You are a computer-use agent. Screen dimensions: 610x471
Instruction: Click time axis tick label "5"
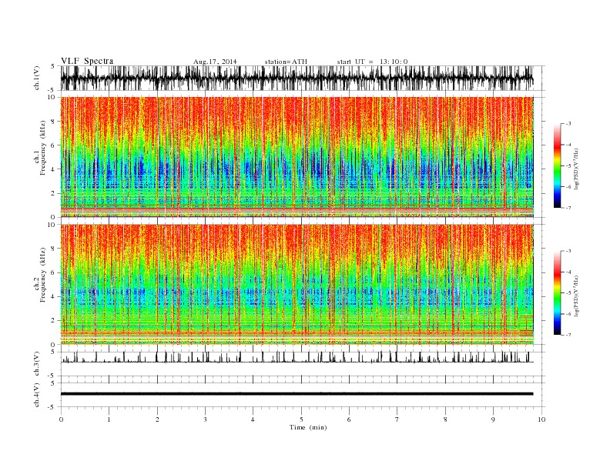pos(301,419)
